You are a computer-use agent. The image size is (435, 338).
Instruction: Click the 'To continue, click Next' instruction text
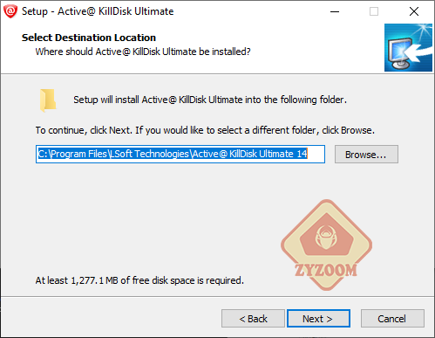click(x=205, y=130)
